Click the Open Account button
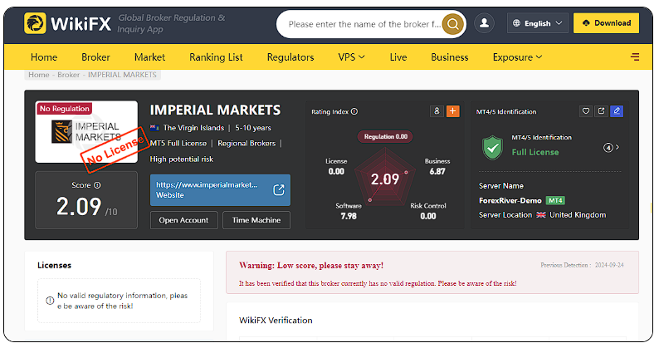 point(183,220)
